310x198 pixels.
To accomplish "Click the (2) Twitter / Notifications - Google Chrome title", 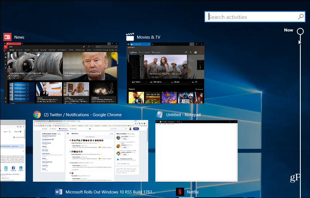I will pyautogui.click(x=83, y=115).
